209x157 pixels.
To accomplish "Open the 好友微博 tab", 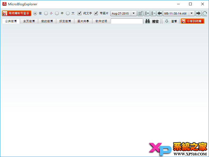I will pos(65,21).
